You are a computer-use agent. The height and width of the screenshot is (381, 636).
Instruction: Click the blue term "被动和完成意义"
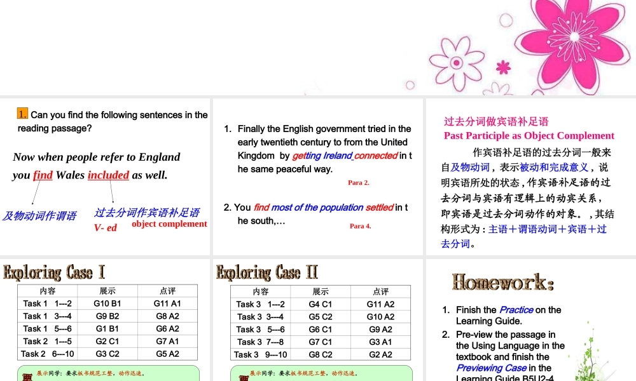(x=554, y=167)
